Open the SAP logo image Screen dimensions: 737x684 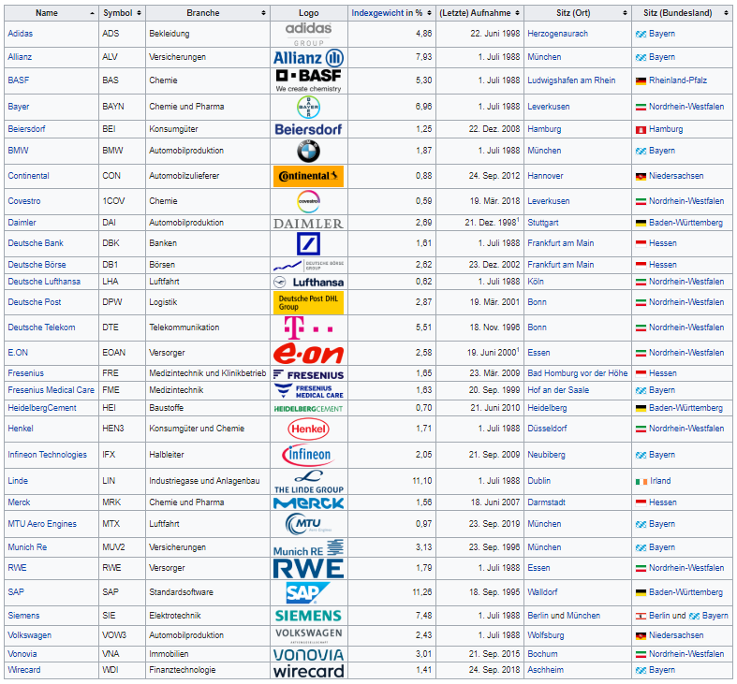pos(308,593)
